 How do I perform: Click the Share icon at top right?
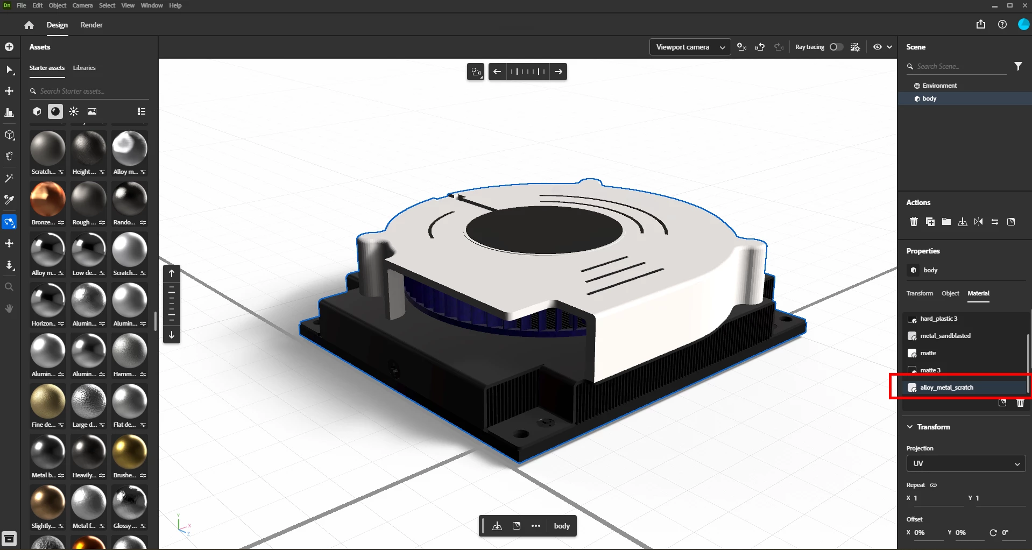click(981, 24)
